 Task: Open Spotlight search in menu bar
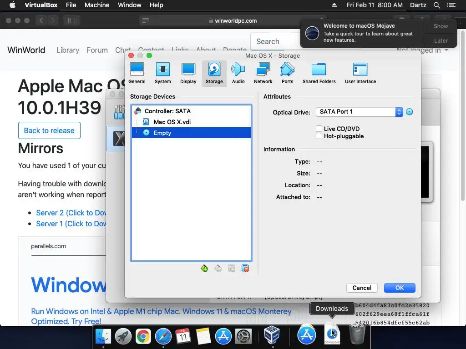coord(436,5)
